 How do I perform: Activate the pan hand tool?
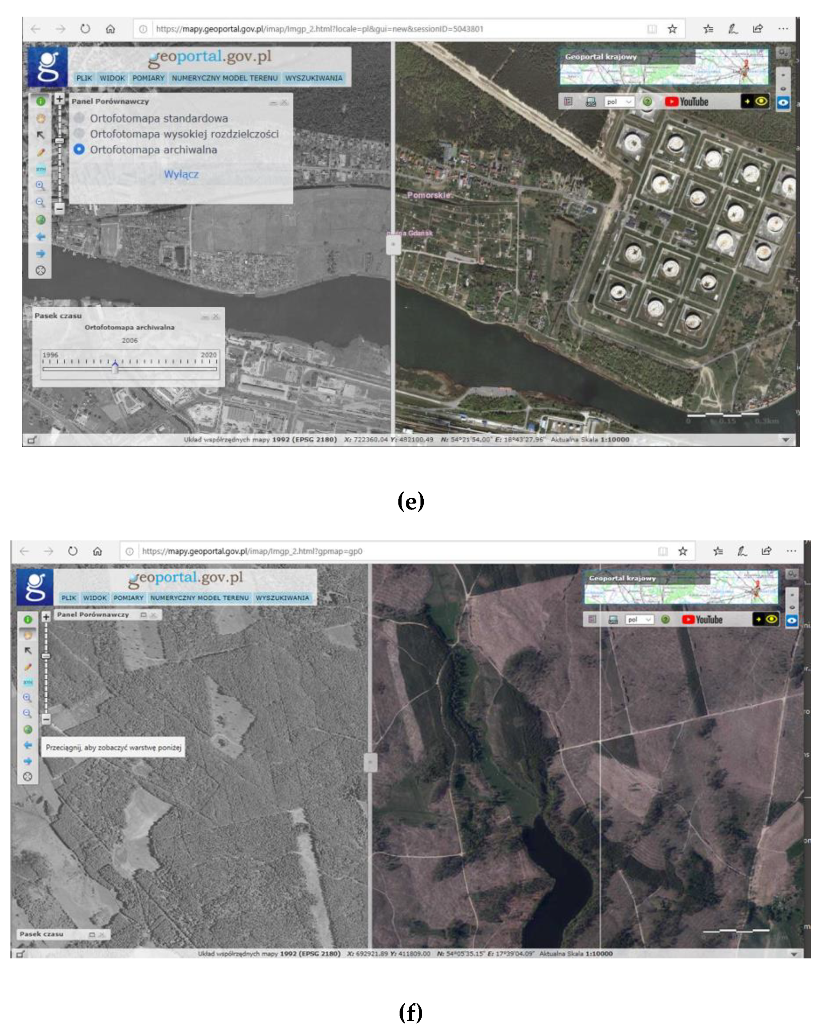tap(41, 119)
